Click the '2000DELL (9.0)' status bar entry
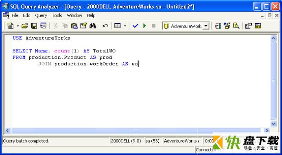This screenshot has width=282, height=155. tap(126, 141)
